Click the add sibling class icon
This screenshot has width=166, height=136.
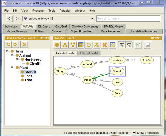coord(16,44)
